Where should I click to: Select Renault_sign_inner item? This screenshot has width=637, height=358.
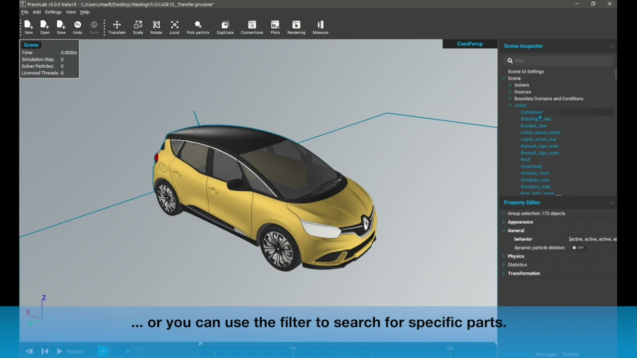[x=540, y=146]
